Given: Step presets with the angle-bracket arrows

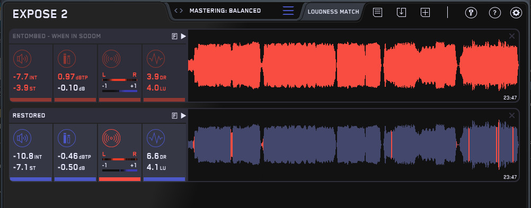Looking at the screenshot, I should (179, 11).
